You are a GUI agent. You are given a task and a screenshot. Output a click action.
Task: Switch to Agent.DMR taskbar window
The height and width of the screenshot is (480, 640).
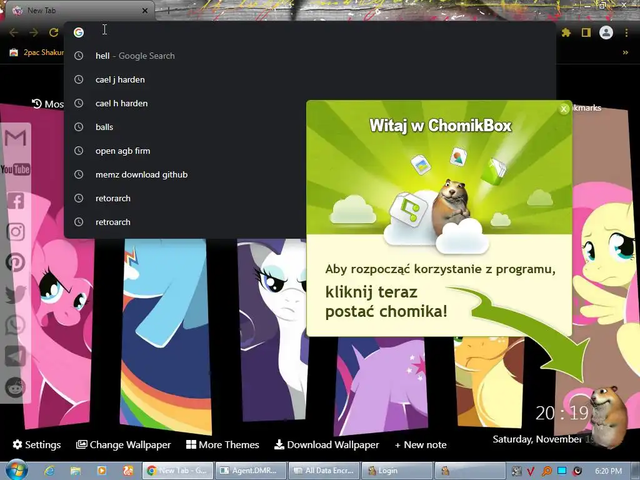coord(250,471)
